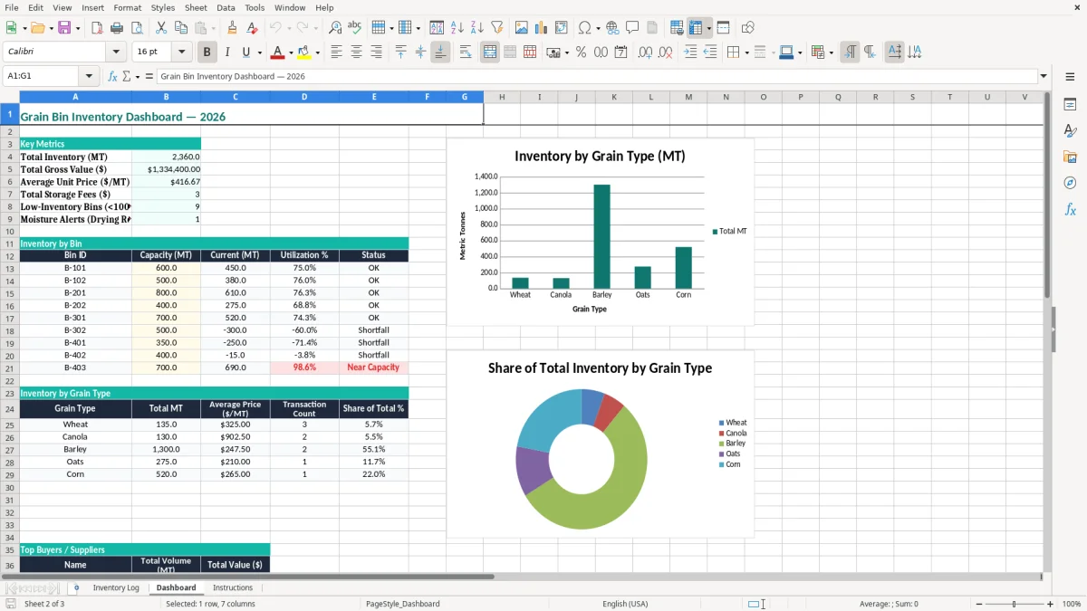Click the Copy icon in the toolbar
Image resolution: width=1087 pixels, height=611 pixels.
coord(181,28)
